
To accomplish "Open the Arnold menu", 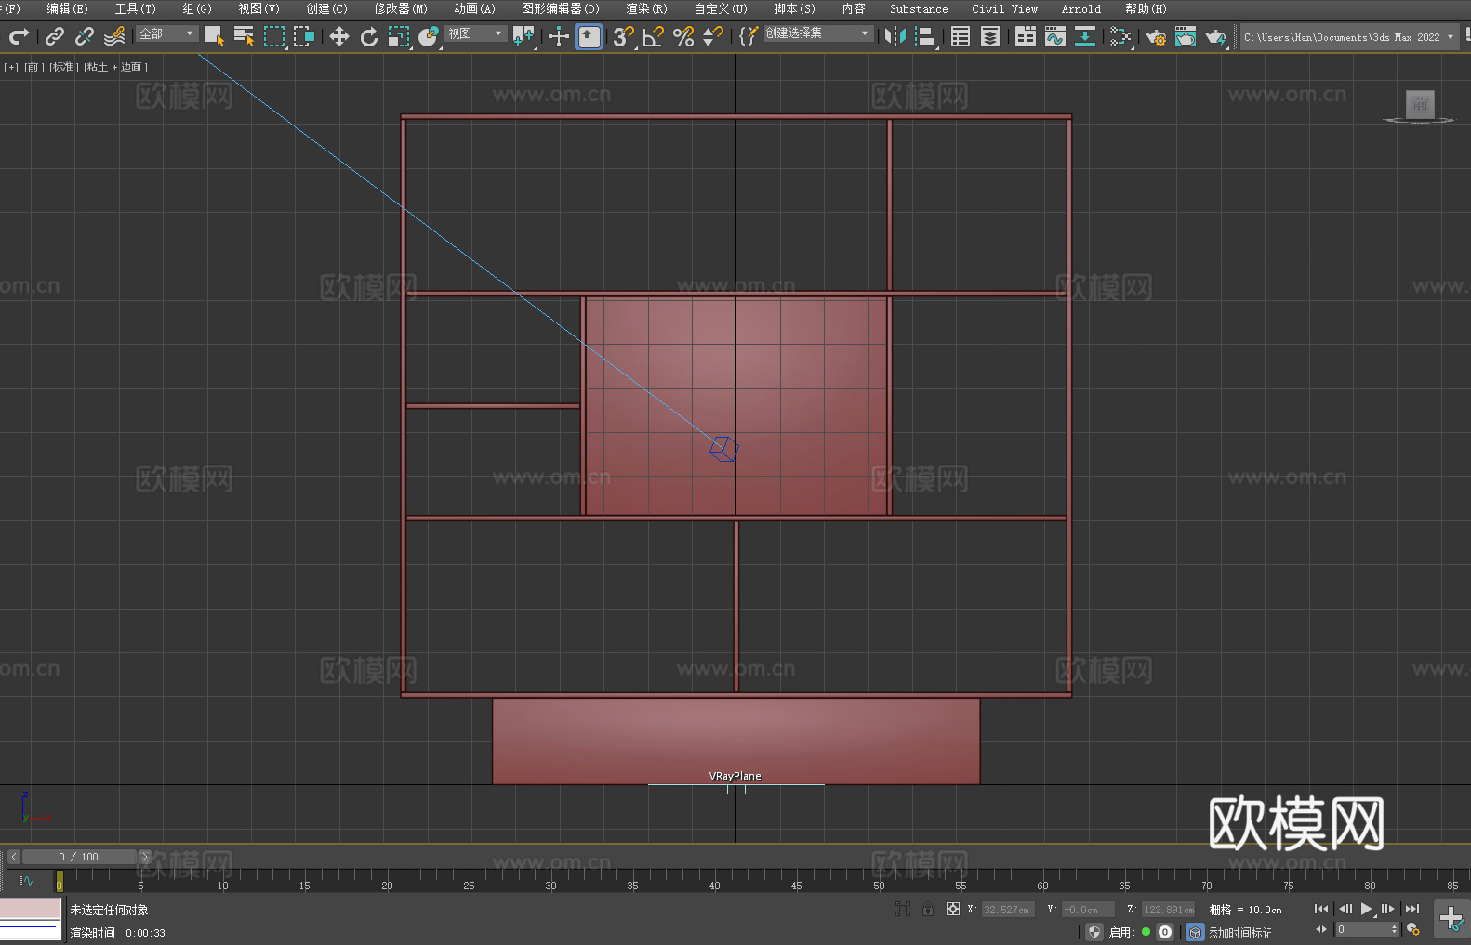I will (x=1081, y=8).
